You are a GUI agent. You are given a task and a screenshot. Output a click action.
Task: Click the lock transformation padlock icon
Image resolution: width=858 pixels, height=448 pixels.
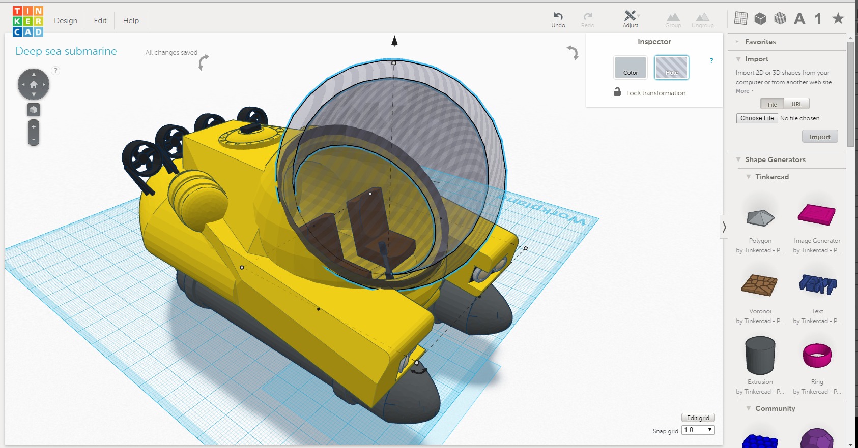coord(617,92)
